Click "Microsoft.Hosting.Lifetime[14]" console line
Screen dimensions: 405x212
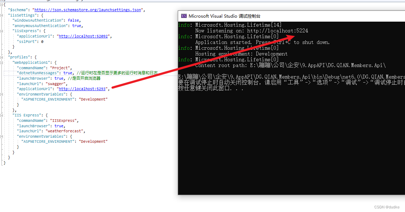[x=238, y=25]
